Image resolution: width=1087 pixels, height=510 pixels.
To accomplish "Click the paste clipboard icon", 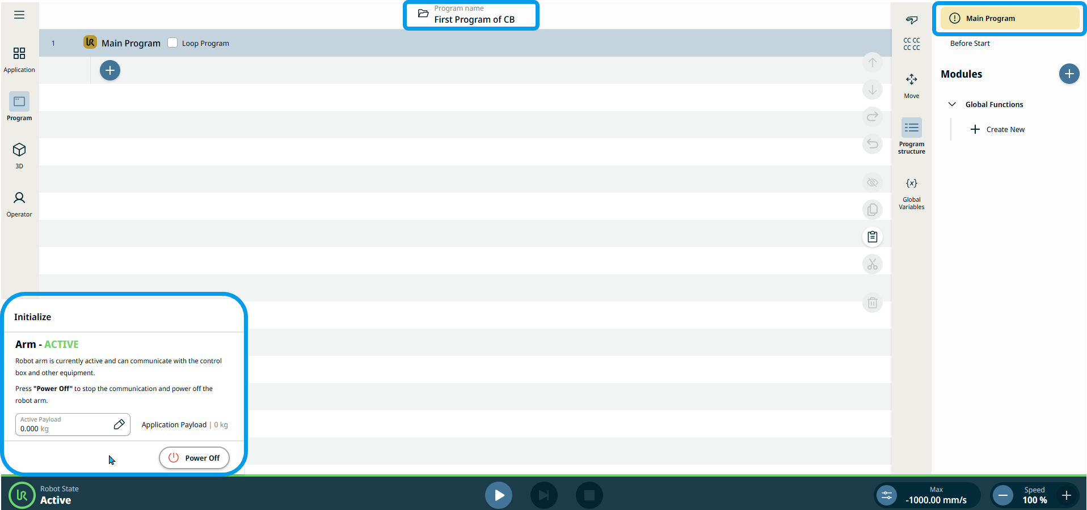I will pyautogui.click(x=872, y=237).
